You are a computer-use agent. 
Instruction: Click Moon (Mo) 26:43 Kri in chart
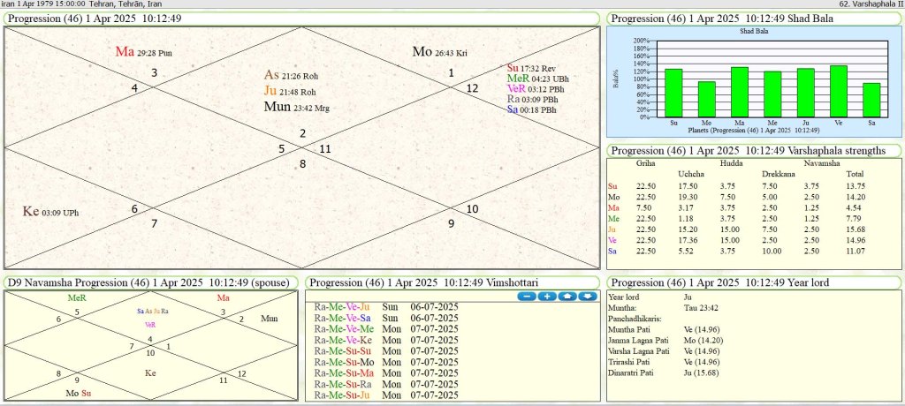pyautogui.click(x=438, y=52)
